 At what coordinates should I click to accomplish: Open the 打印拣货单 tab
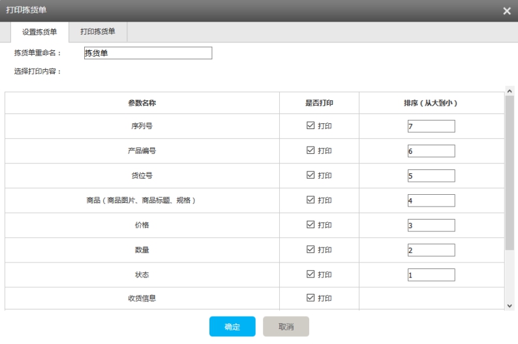coord(98,31)
